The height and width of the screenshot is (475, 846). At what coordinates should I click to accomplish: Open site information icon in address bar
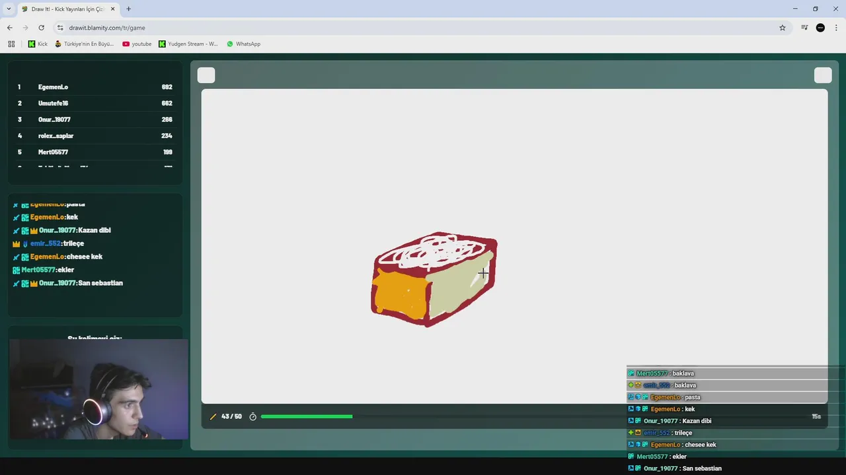60,28
